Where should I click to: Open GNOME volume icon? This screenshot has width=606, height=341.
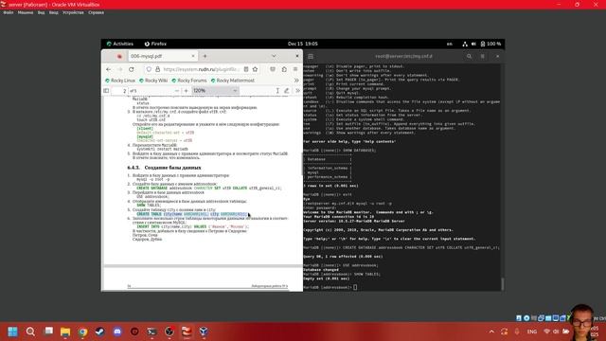click(x=473, y=44)
